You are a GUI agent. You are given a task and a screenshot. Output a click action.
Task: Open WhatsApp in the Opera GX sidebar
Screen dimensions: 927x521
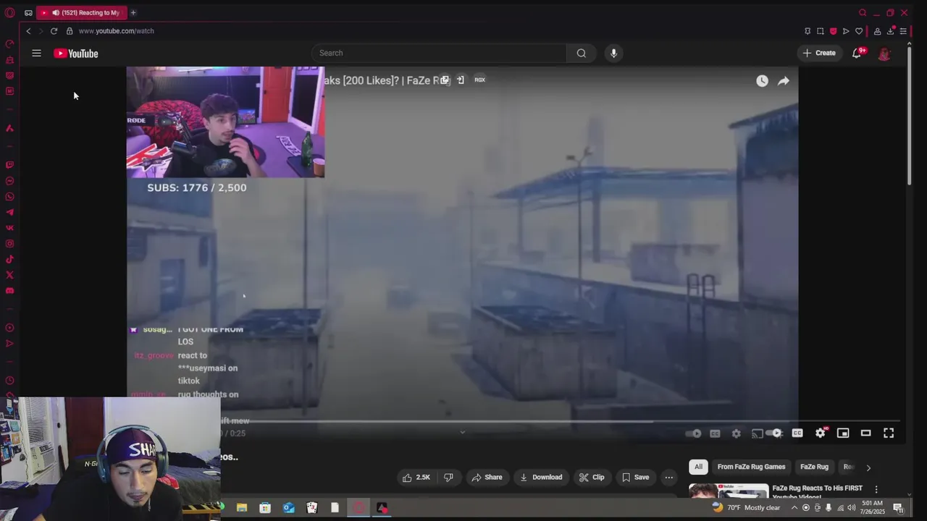9,197
